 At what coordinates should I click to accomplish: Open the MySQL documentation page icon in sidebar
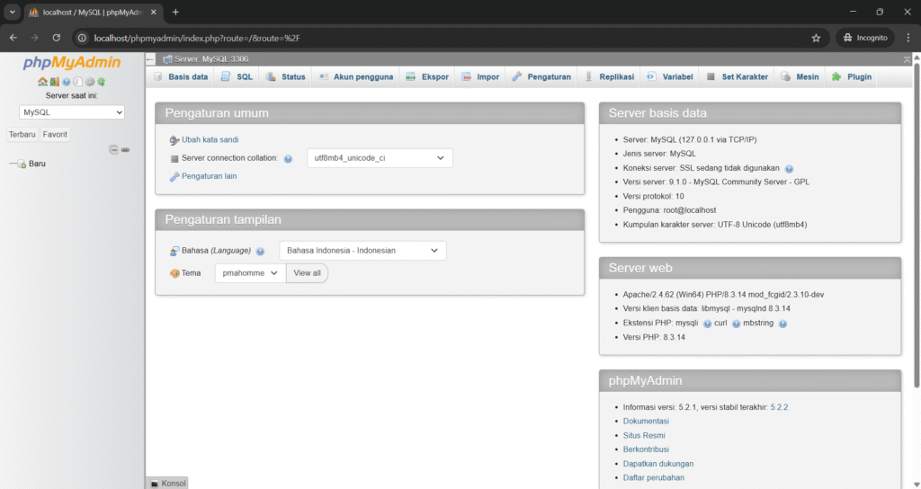[x=77, y=82]
